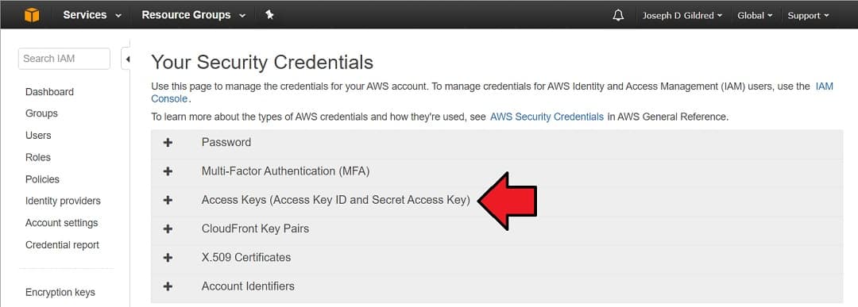Follow the AWS Security Credentials link

pyautogui.click(x=547, y=117)
